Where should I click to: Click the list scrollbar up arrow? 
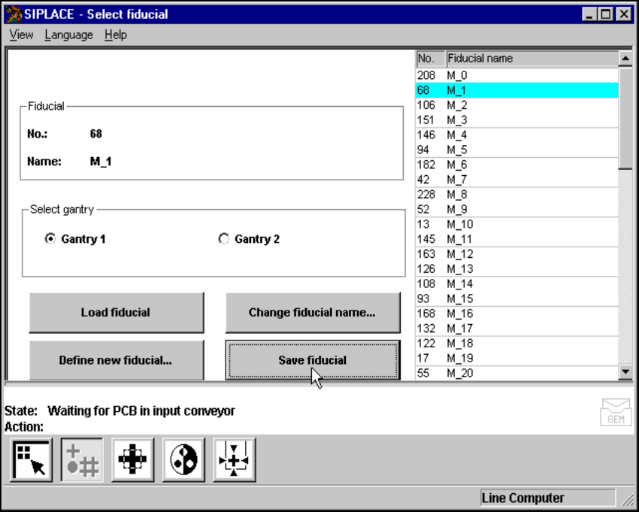625,59
